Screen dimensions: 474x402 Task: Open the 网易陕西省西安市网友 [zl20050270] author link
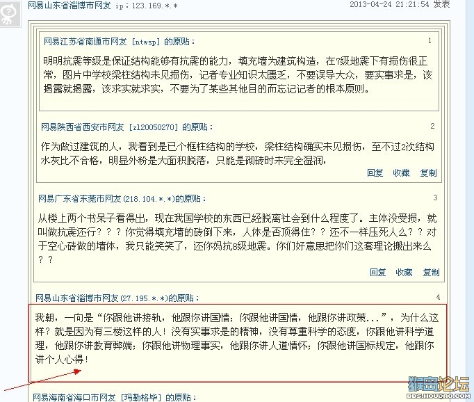109,127
